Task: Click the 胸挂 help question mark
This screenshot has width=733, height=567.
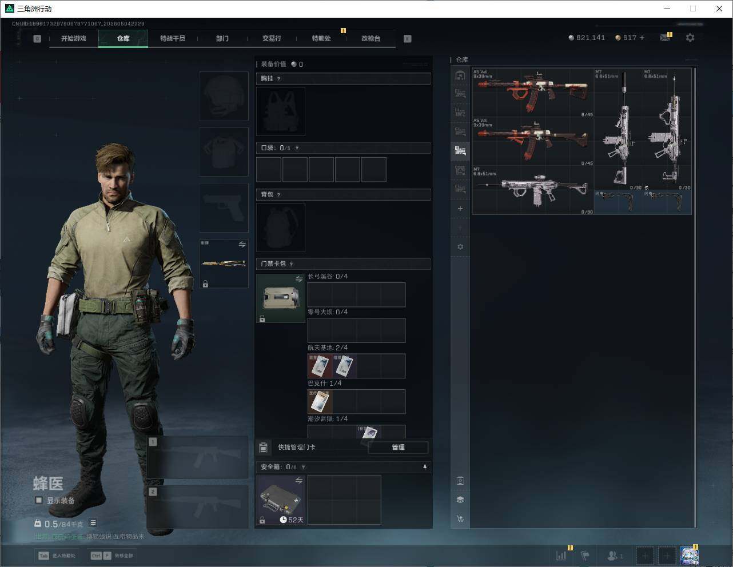Action: point(278,79)
